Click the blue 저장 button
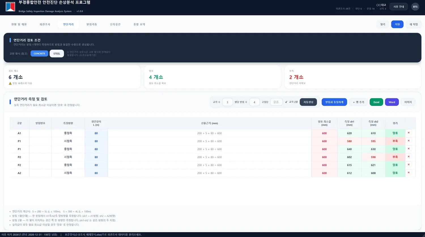The height and width of the screenshot is (237, 425). tap(397, 24)
